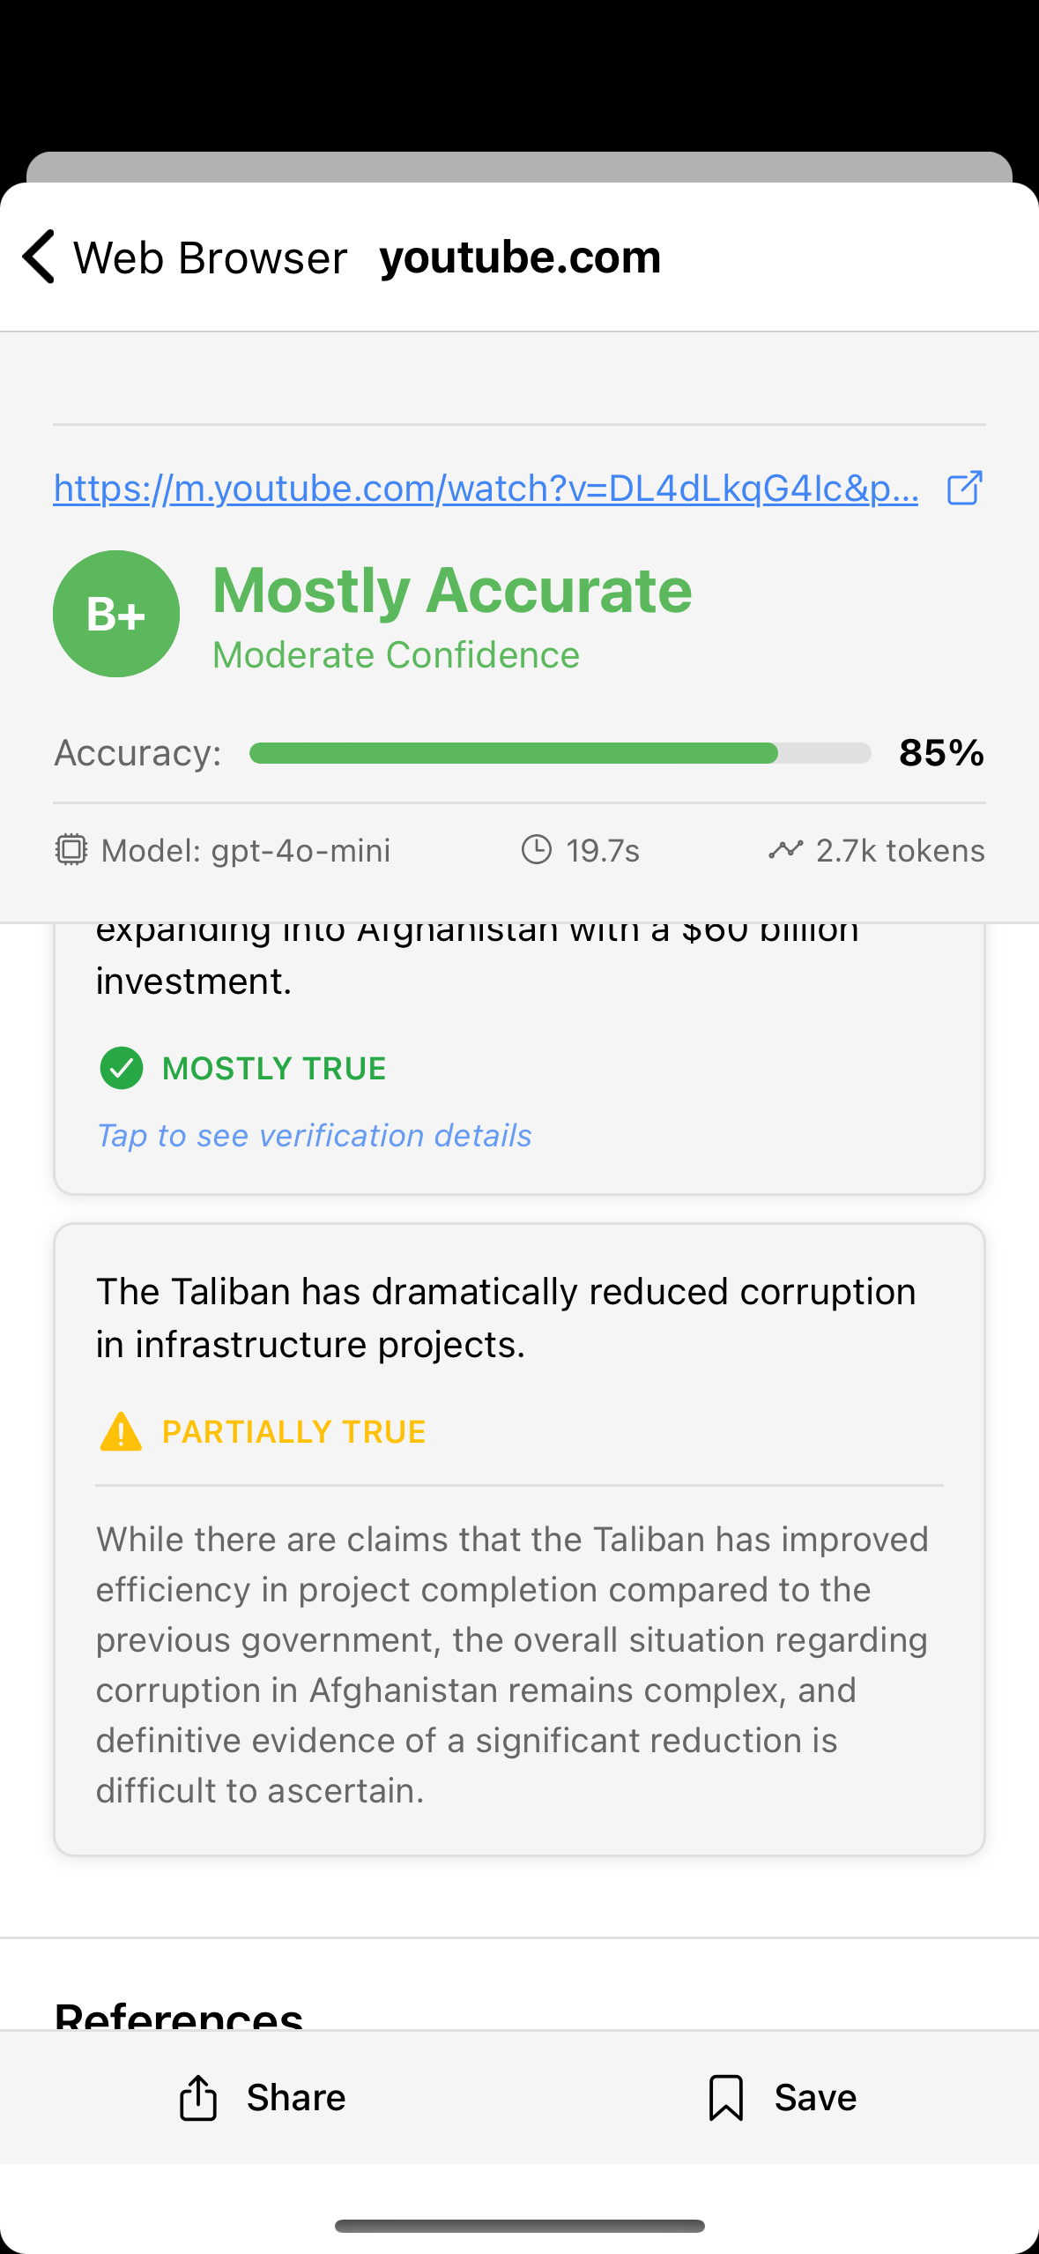Tap the green Mostly True checkmark

pos(122,1068)
